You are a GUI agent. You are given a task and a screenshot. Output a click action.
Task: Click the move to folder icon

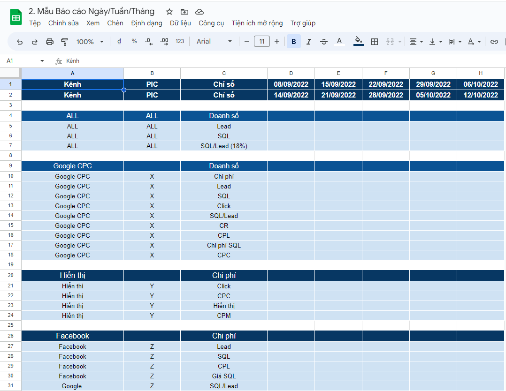pos(184,12)
